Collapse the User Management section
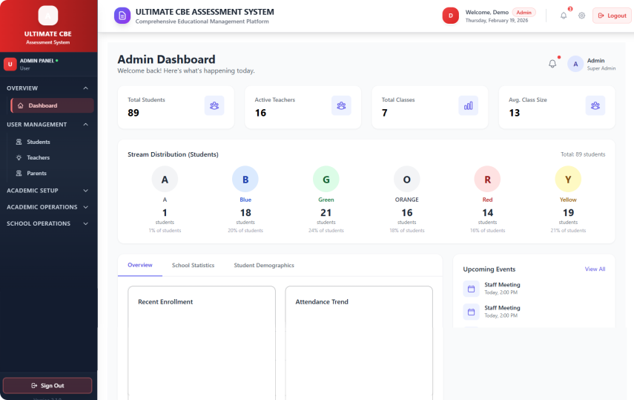 pos(85,125)
